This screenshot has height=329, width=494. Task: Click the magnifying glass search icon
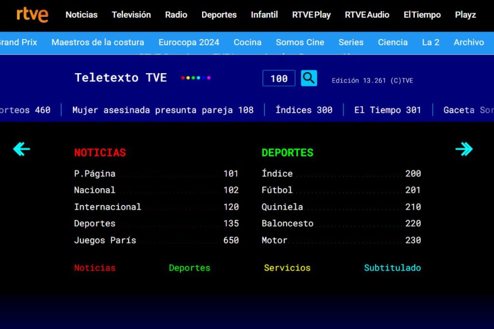click(x=309, y=78)
